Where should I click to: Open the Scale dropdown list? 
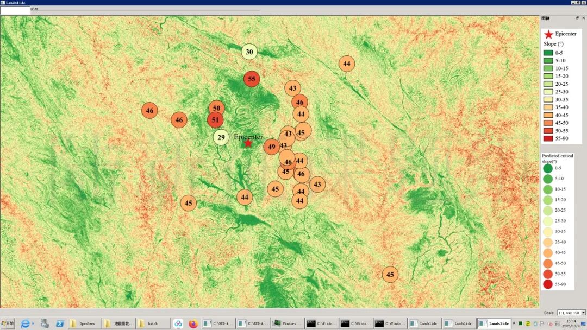pyautogui.click(x=583, y=313)
